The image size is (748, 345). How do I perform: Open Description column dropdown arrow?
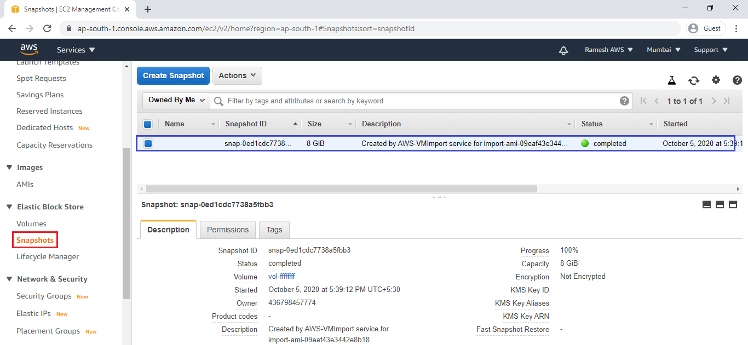[x=569, y=124]
